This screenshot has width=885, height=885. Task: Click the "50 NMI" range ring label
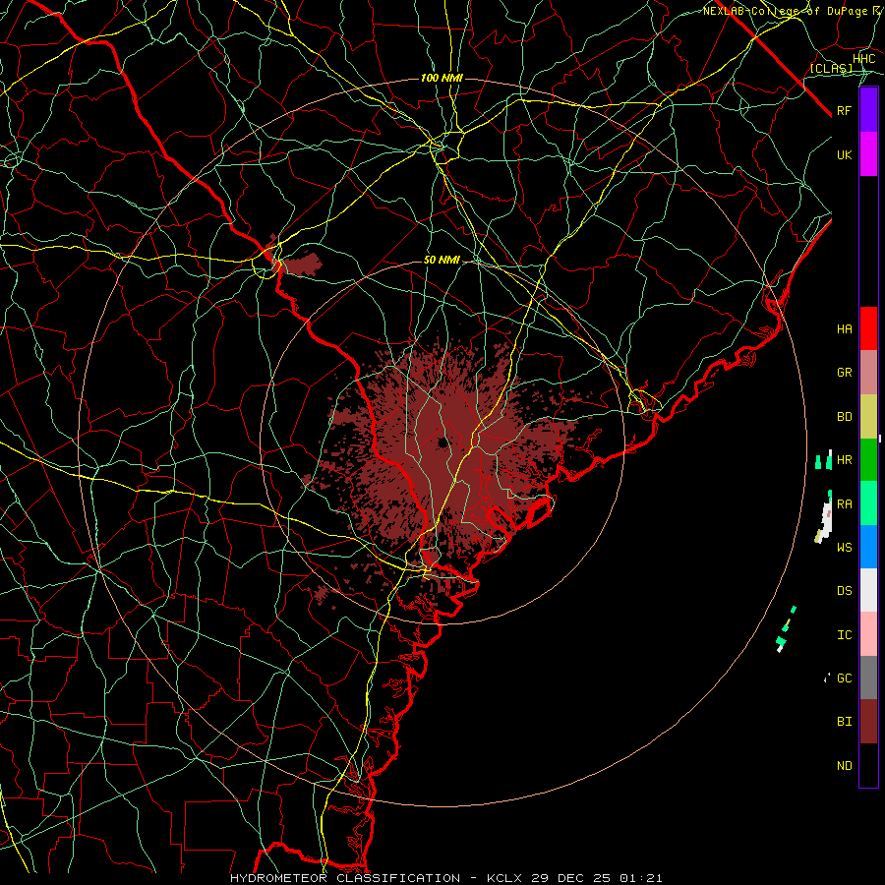(x=442, y=261)
